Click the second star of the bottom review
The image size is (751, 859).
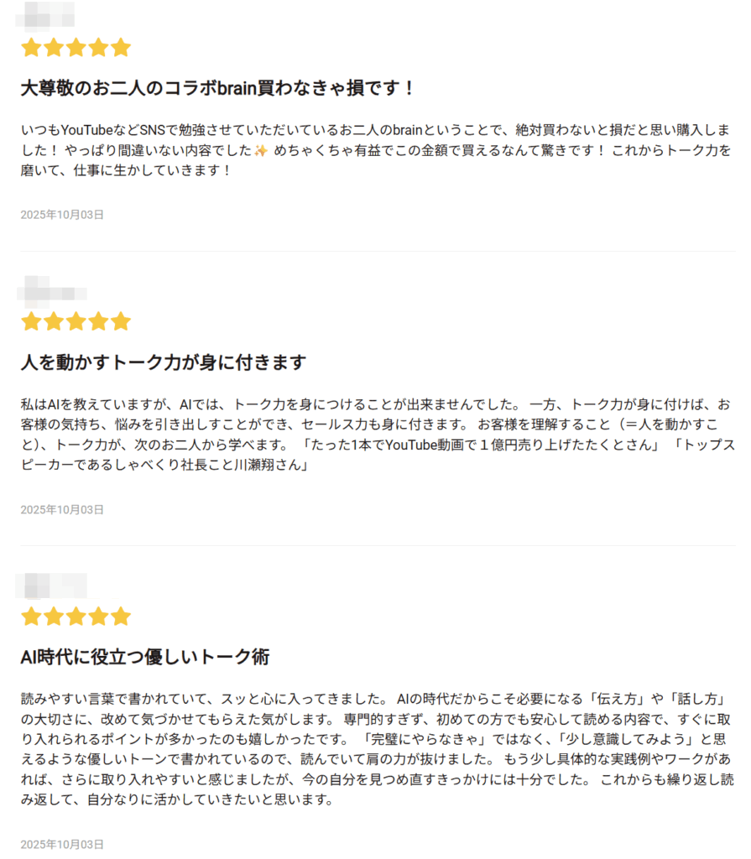(x=54, y=617)
